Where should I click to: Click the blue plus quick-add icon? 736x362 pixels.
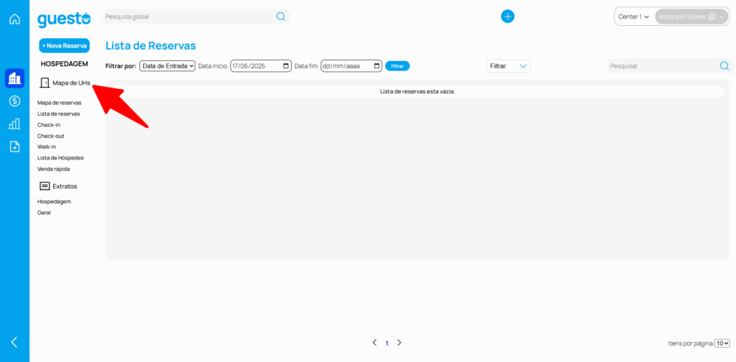pyautogui.click(x=507, y=17)
